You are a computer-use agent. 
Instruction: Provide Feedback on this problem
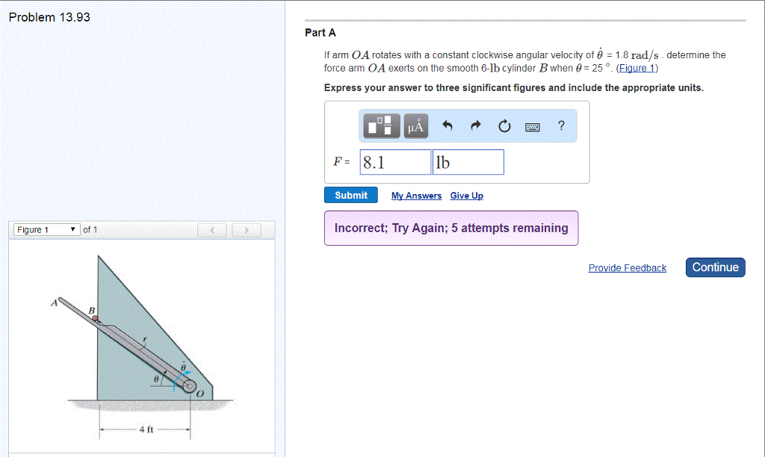click(x=627, y=267)
